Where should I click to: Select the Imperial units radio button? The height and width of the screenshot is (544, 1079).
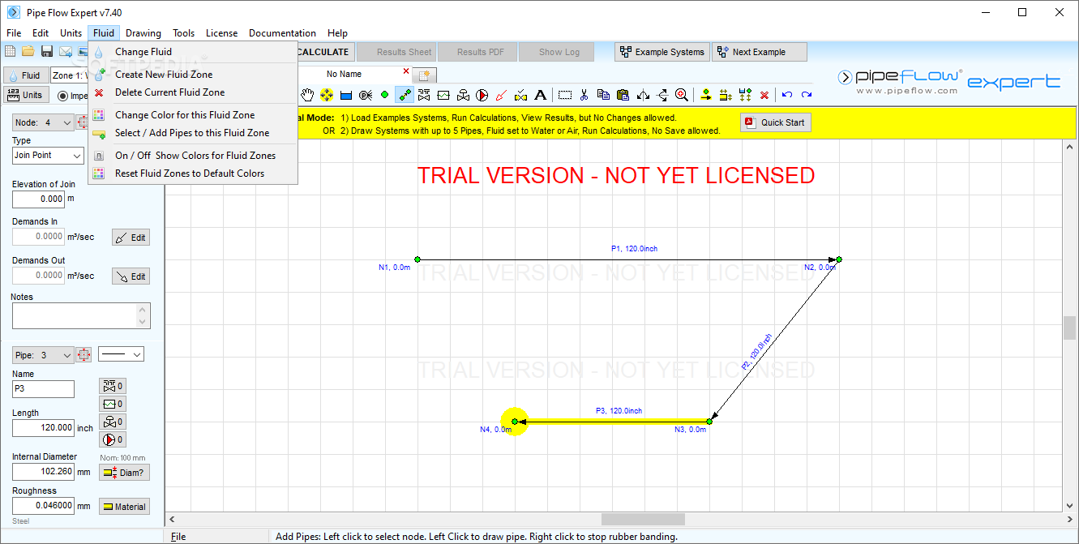[x=64, y=96]
